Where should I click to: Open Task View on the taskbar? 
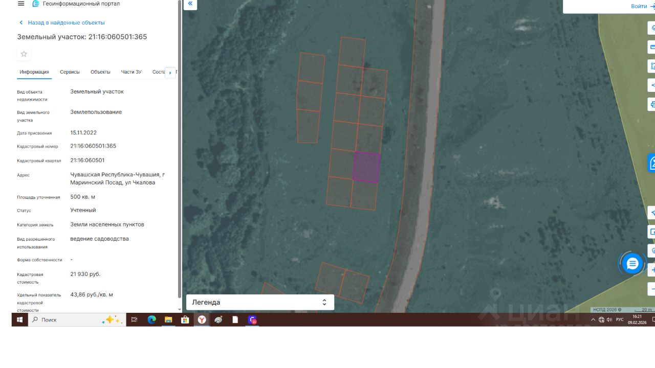(134, 319)
